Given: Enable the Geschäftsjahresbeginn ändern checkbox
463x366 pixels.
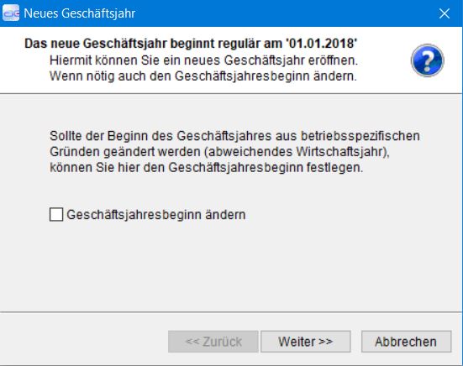Looking at the screenshot, I should click(56, 214).
